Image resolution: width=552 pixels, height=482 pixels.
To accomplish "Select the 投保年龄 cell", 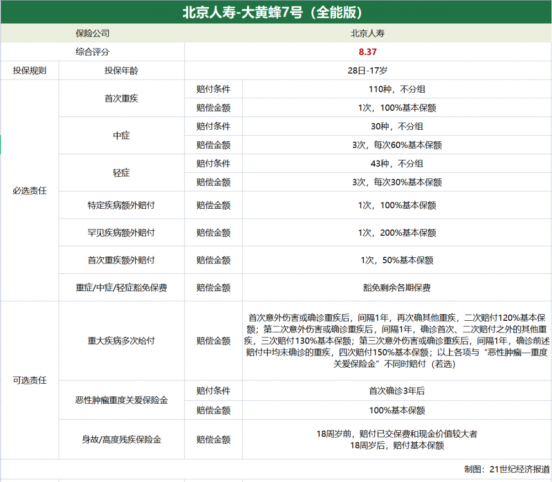I will coord(121,71).
